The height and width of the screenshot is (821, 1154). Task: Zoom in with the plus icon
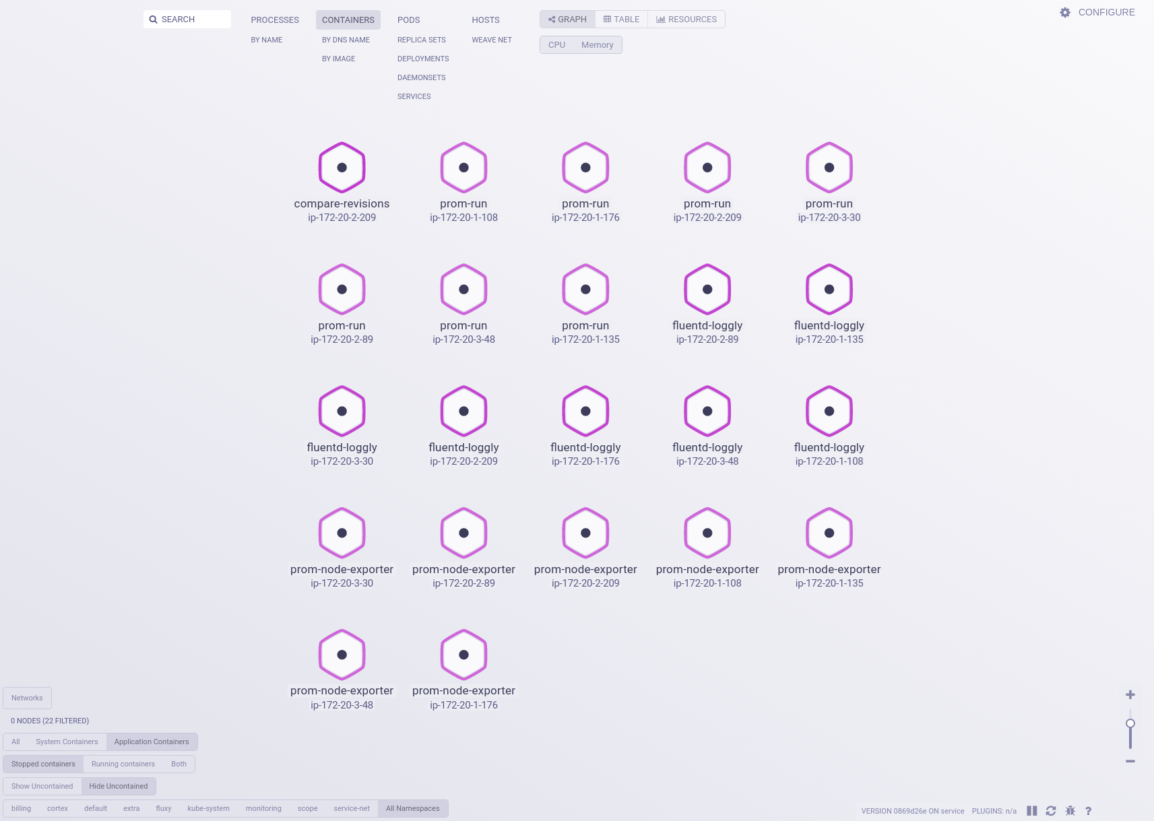(x=1130, y=694)
